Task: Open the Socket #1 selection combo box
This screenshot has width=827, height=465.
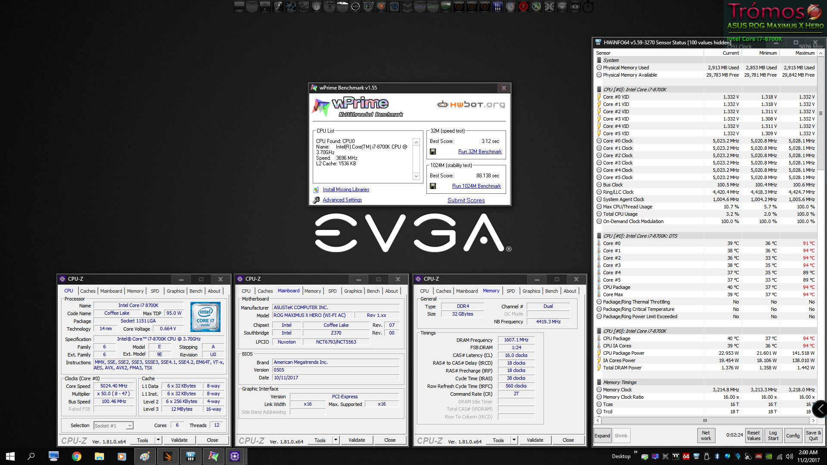Action: click(113, 425)
